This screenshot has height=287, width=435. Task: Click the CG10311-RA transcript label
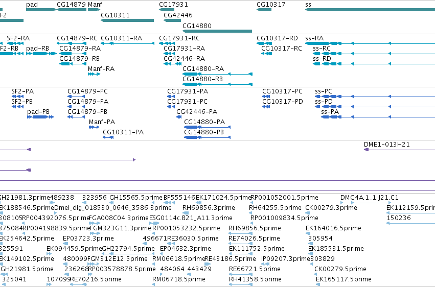click(x=122, y=38)
